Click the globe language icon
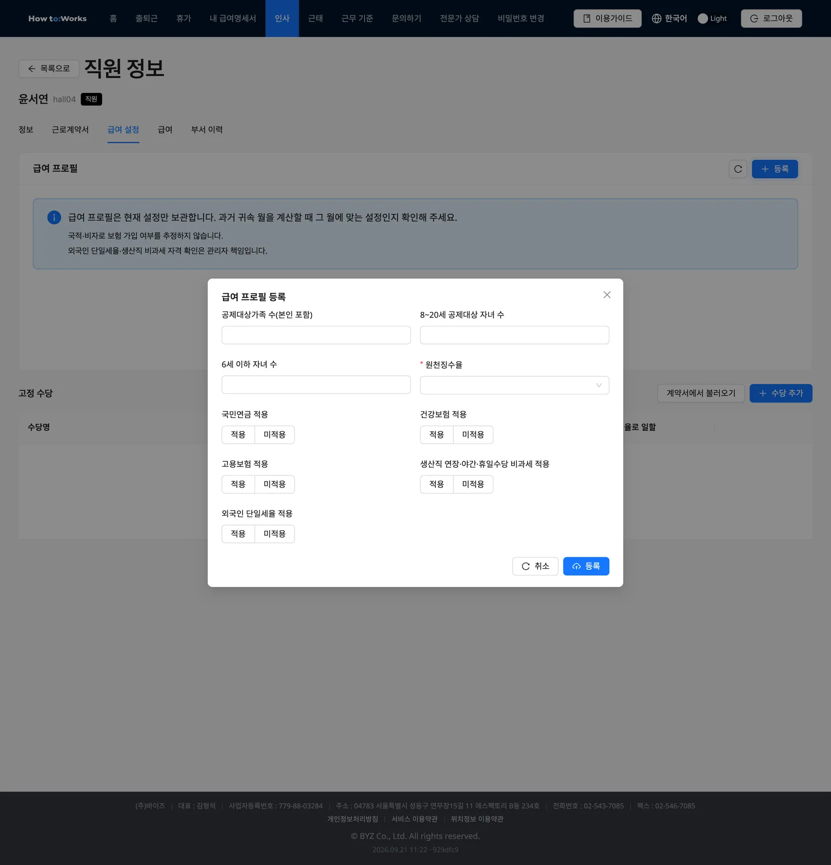 pyautogui.click(x=656, y=19)
